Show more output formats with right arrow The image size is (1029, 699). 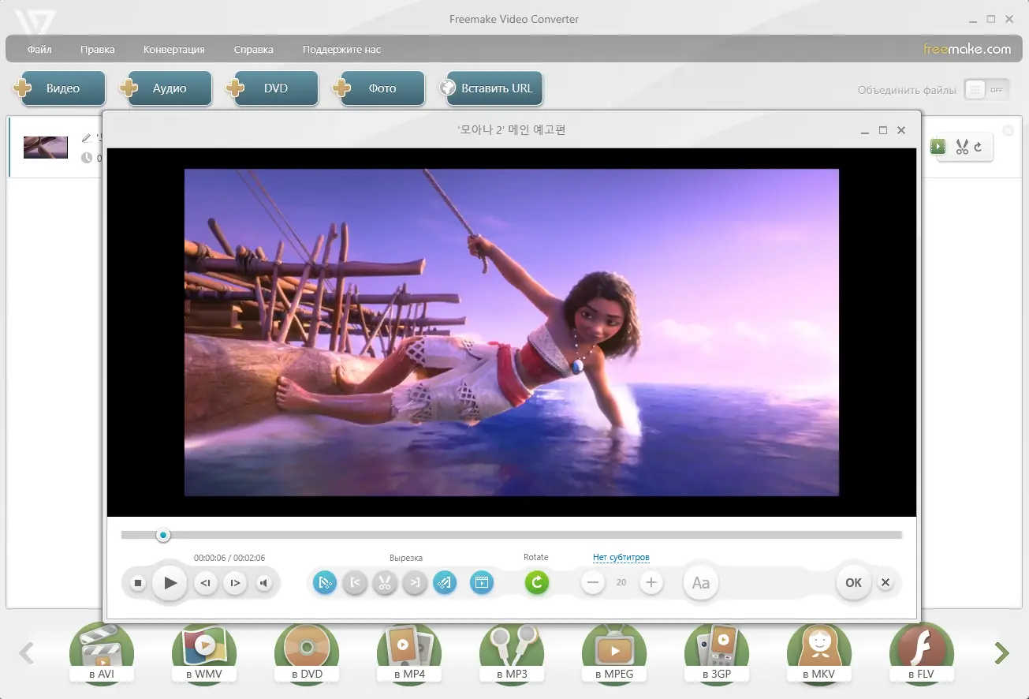coord(1001,653)
